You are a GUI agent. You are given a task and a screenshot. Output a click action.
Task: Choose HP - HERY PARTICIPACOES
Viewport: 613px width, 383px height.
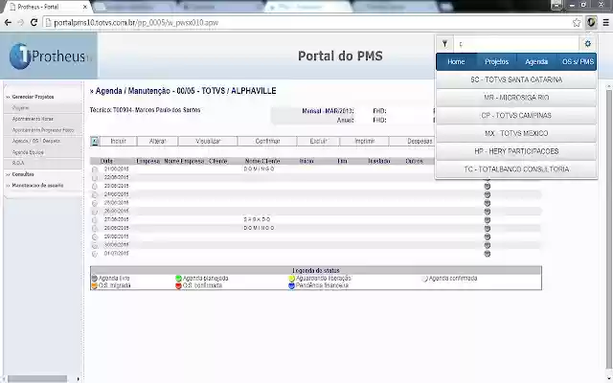tap(516, 151)
